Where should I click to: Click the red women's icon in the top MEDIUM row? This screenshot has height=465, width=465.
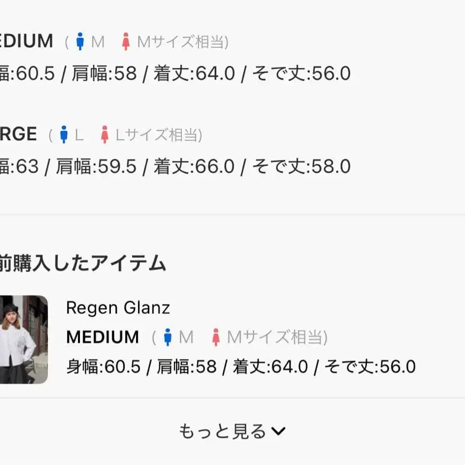[126, 42]
